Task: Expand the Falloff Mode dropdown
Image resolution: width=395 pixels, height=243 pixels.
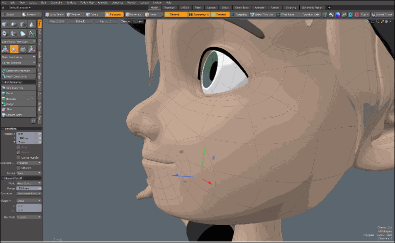Action: [29, 183]
